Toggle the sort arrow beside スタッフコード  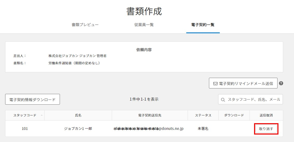[x=41, y=115]
